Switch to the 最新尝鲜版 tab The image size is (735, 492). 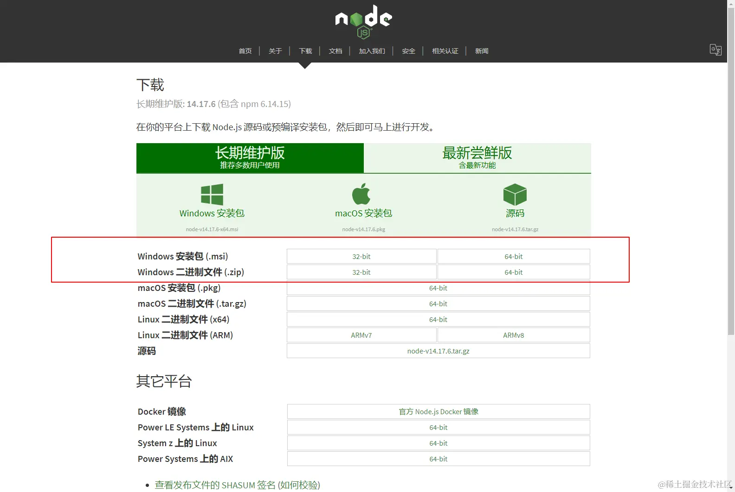(477, 158)
